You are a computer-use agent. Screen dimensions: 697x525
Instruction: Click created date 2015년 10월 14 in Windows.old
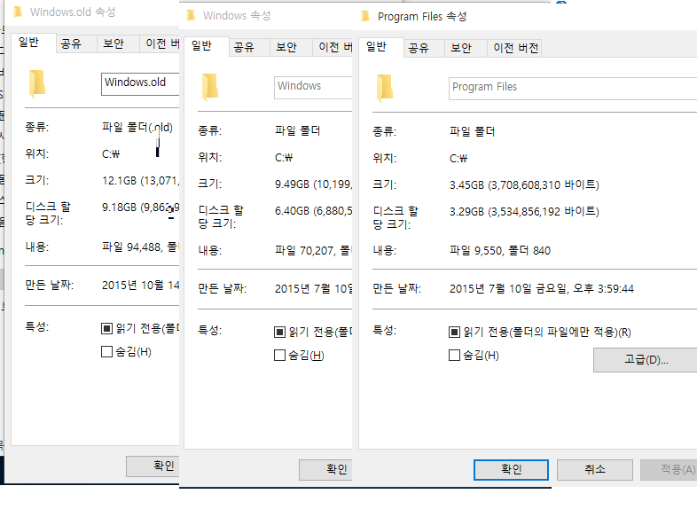pos(140,286)
